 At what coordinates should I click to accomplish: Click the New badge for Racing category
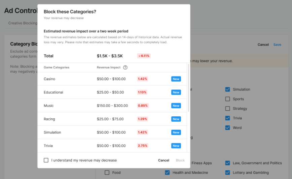pos(176,119)
